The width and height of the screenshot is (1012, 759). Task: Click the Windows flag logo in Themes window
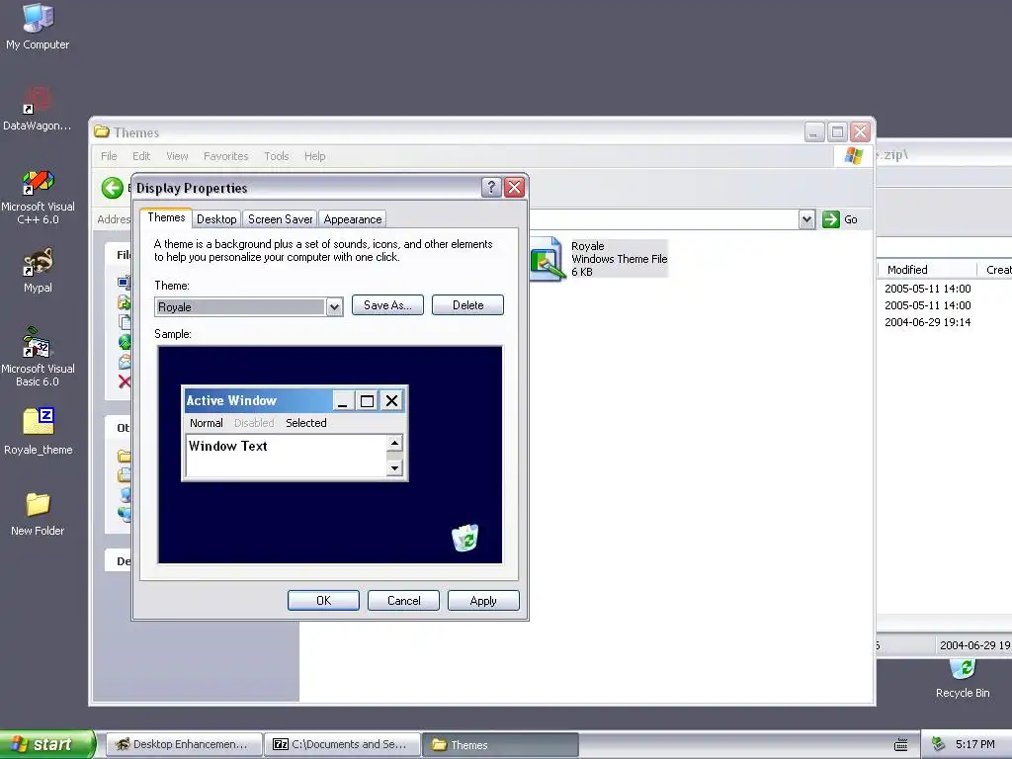(x=853, y=155)
